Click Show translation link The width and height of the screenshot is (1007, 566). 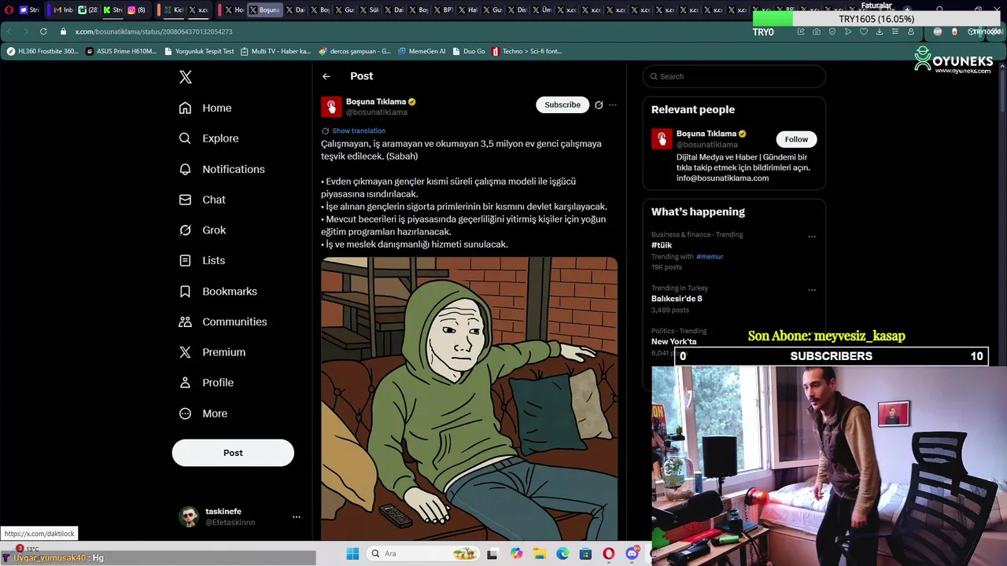click(359, 130)
